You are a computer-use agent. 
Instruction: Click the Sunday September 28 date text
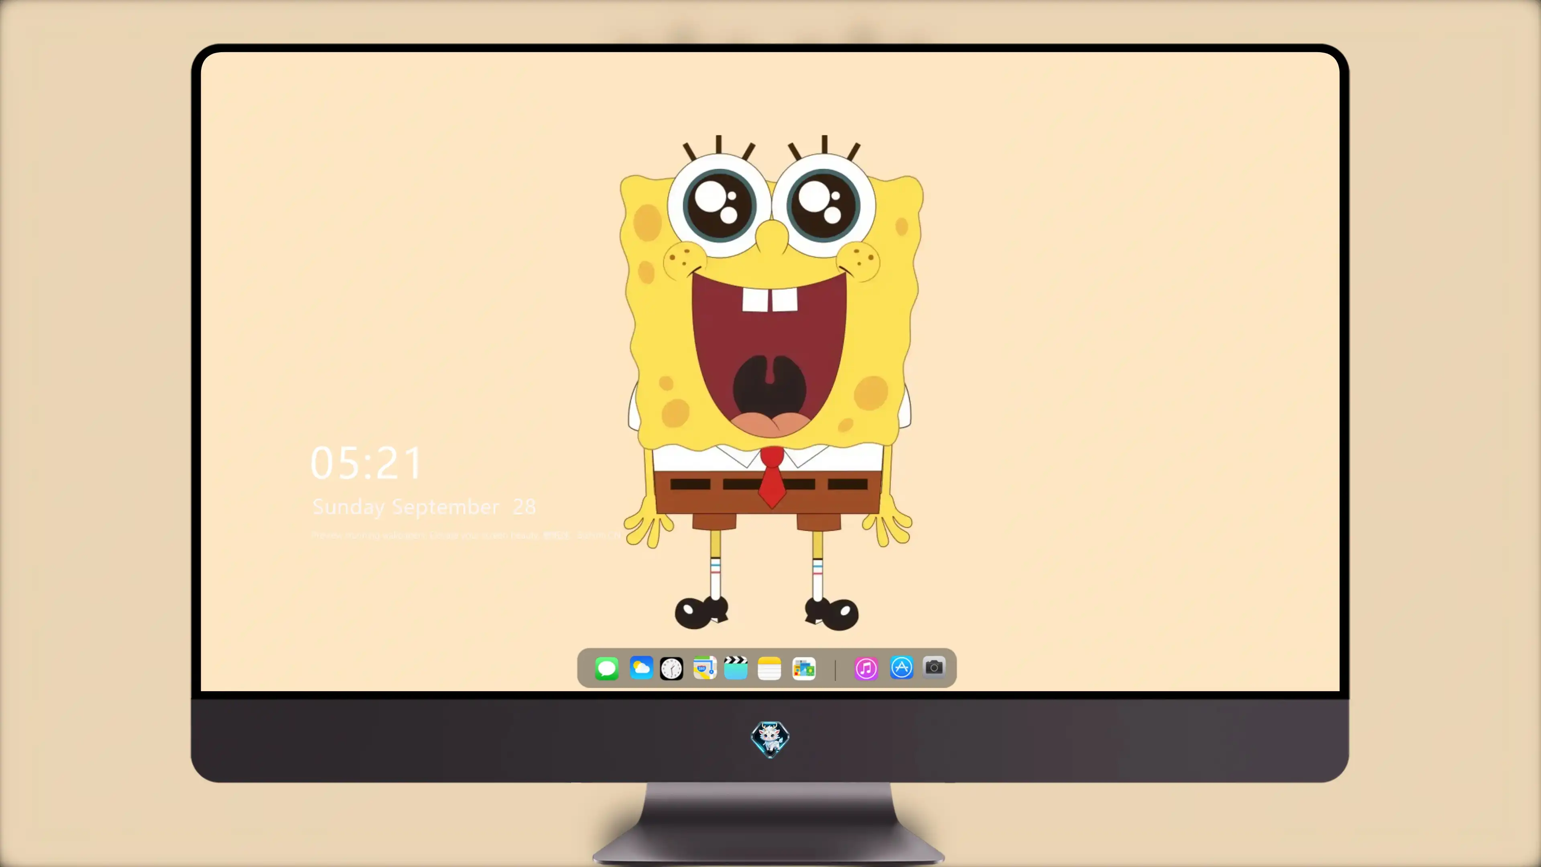click(424, 507)
